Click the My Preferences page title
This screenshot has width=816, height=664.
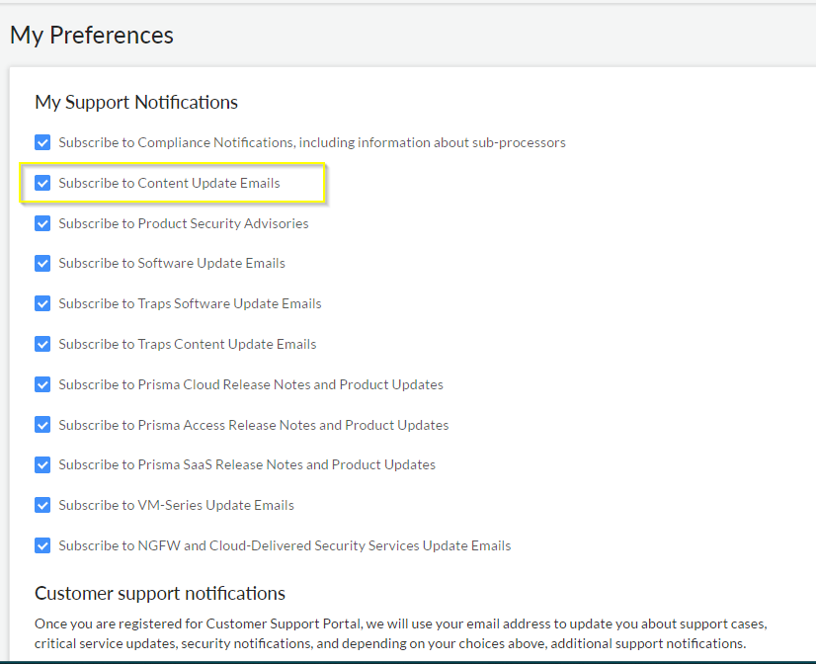(x=91, y=35)
